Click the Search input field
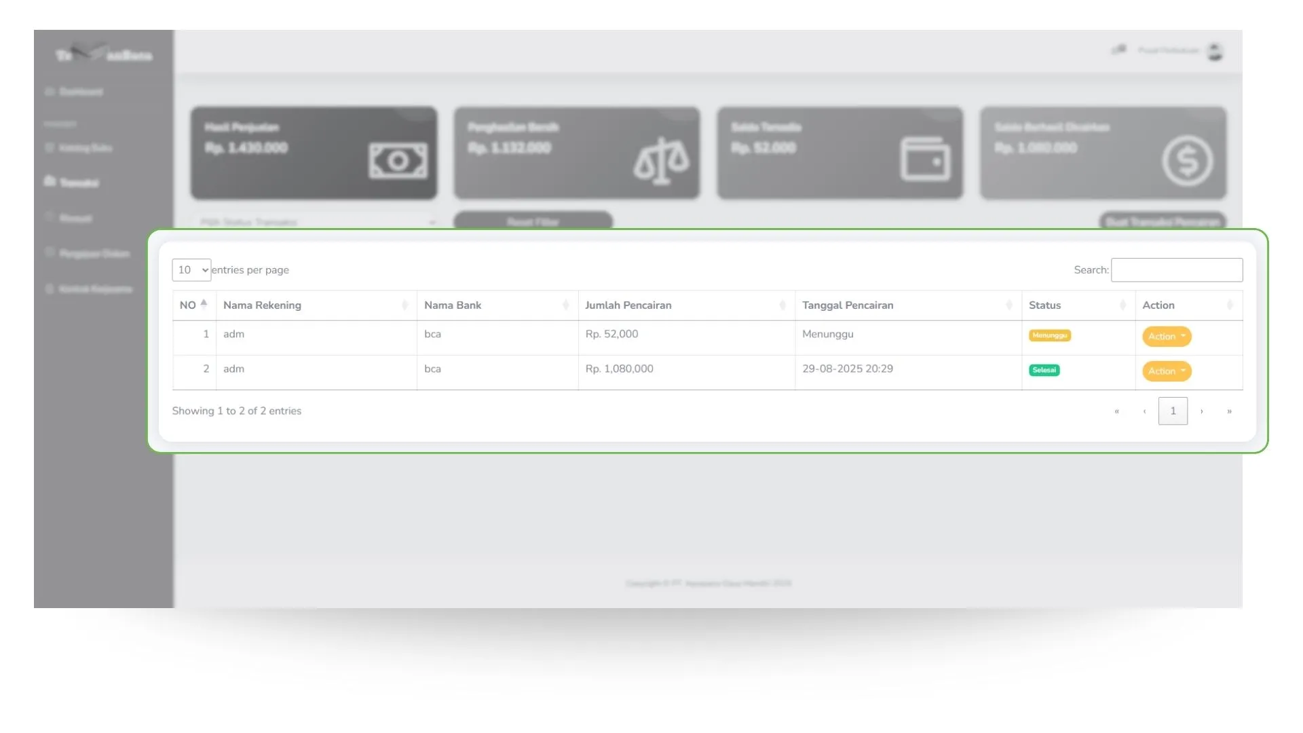 1176,270
